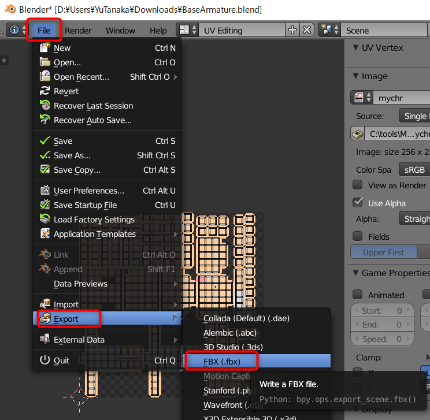
Task: Click the User Preferences icon
Action: tap(45, 190)
